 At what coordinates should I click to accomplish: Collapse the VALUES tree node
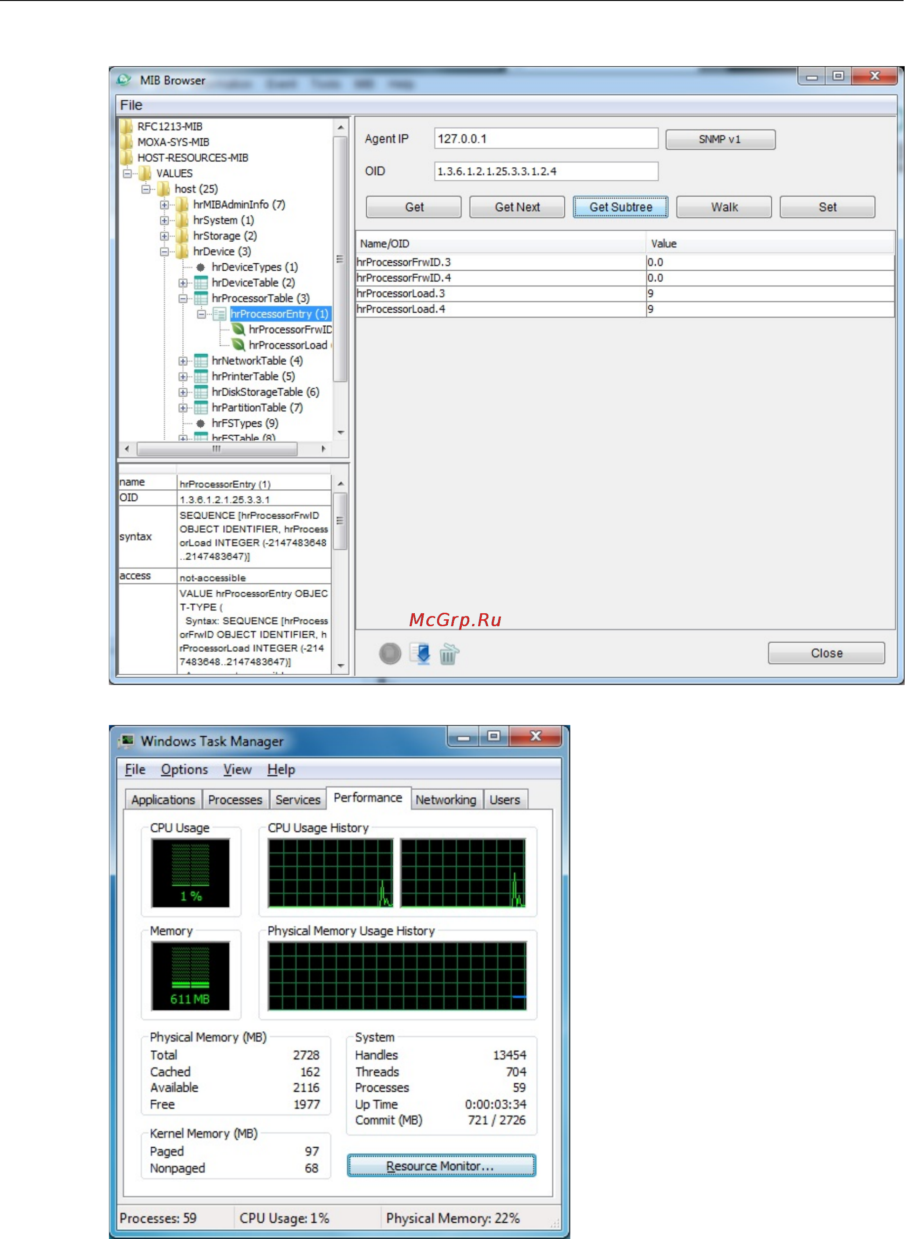point(127,174)
